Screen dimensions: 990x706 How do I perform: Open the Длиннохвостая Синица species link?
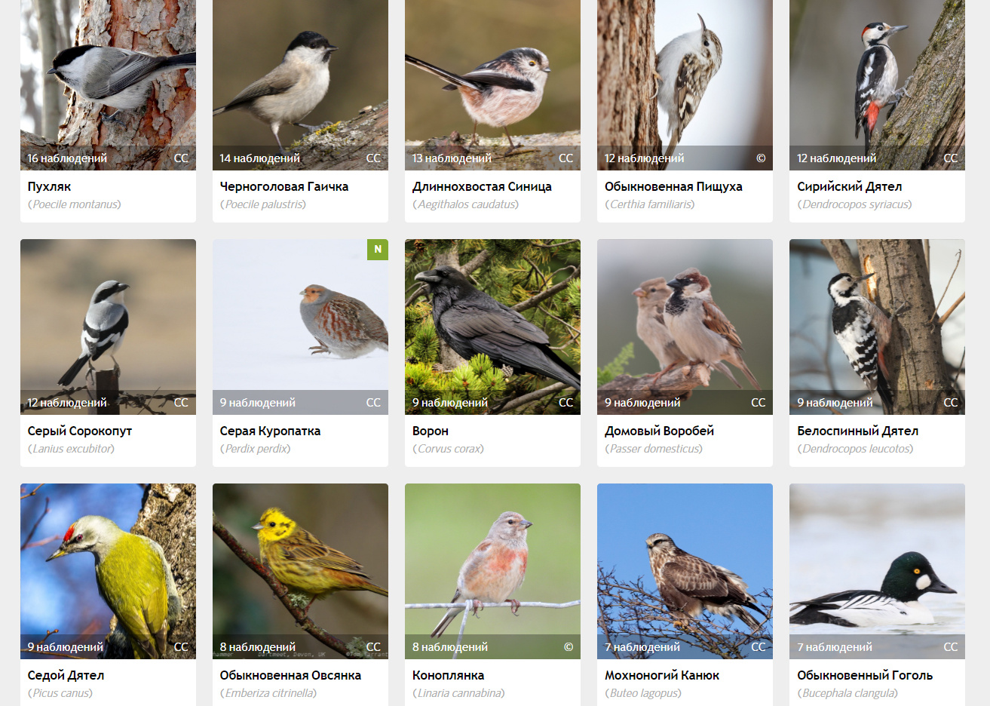(482, 186)
